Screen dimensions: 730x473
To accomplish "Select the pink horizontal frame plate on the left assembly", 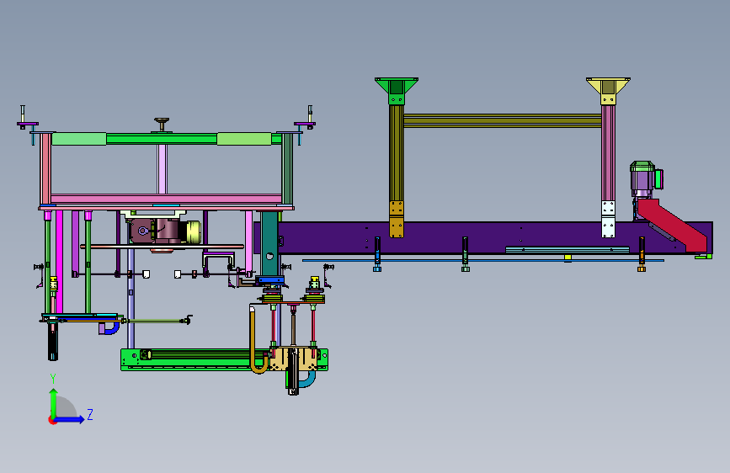I will (166, 199).
